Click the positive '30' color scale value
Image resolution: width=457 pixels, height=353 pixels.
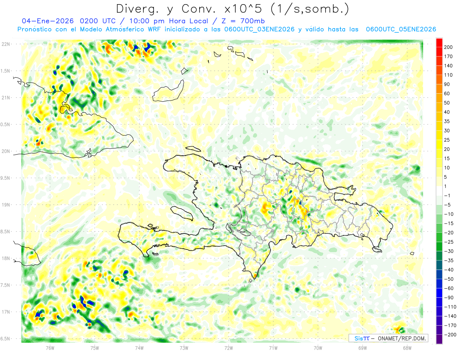pos(447,131)
